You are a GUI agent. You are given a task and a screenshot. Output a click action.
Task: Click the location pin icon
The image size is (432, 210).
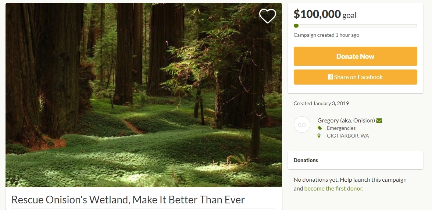[x=319, y=136]
